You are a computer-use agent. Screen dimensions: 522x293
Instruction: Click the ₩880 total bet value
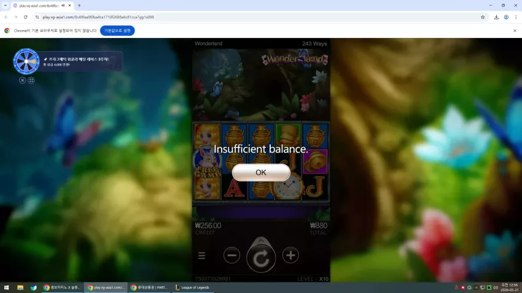319,226
